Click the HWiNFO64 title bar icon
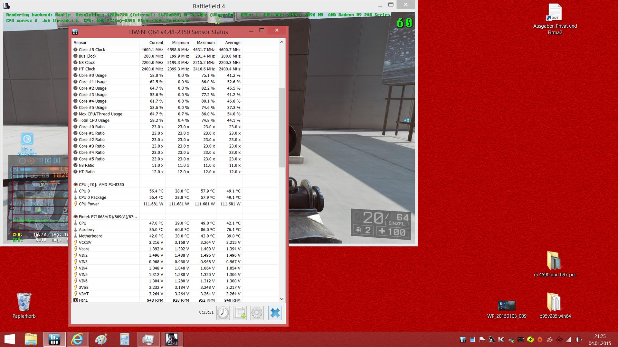This screenshot has width=618, height=347. (x=75, y=32)
